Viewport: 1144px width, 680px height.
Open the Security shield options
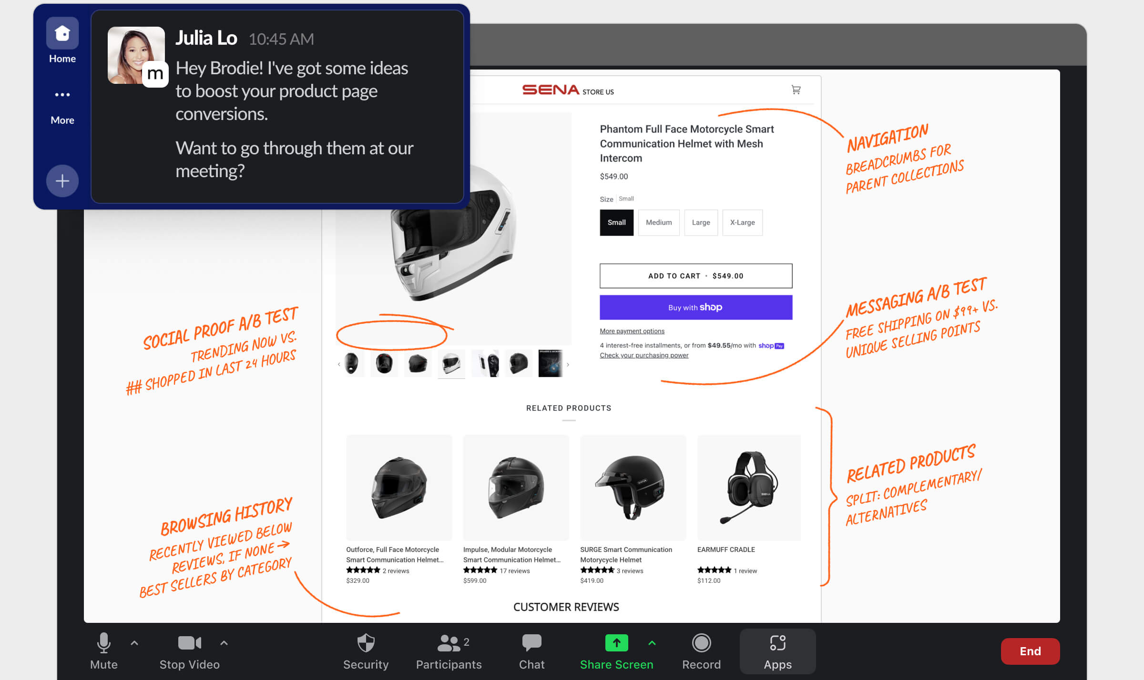(366, 650)
